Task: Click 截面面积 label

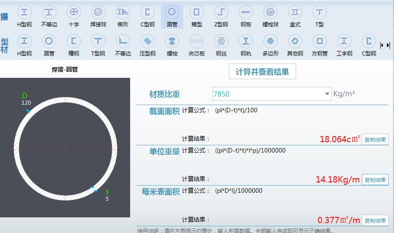Action: coord(164,111)
